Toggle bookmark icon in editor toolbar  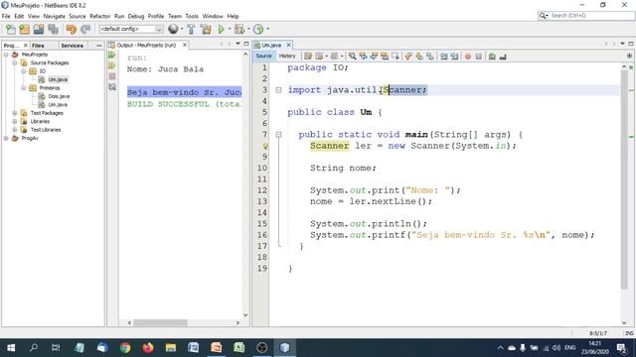click(430, 57)
